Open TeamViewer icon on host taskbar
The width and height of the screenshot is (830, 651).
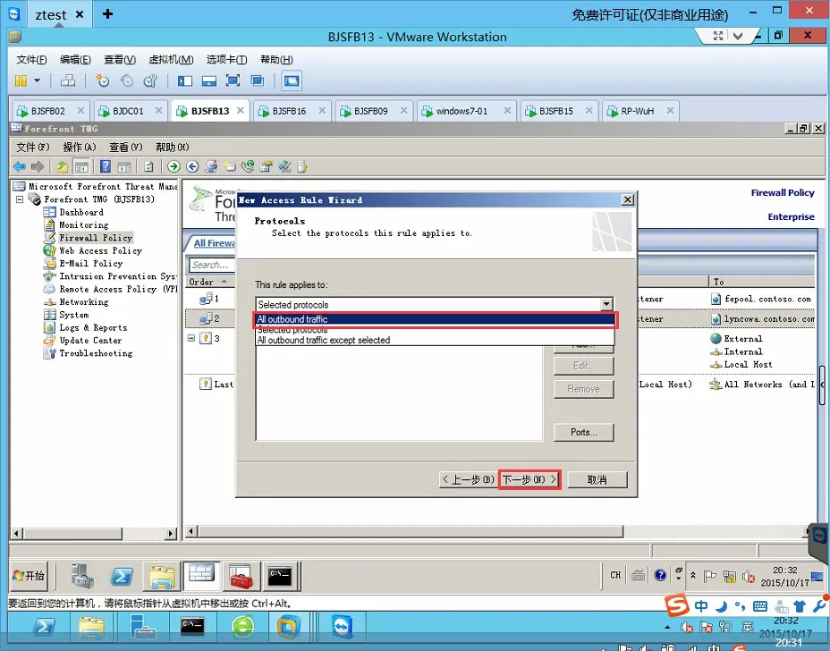(343, 628)
